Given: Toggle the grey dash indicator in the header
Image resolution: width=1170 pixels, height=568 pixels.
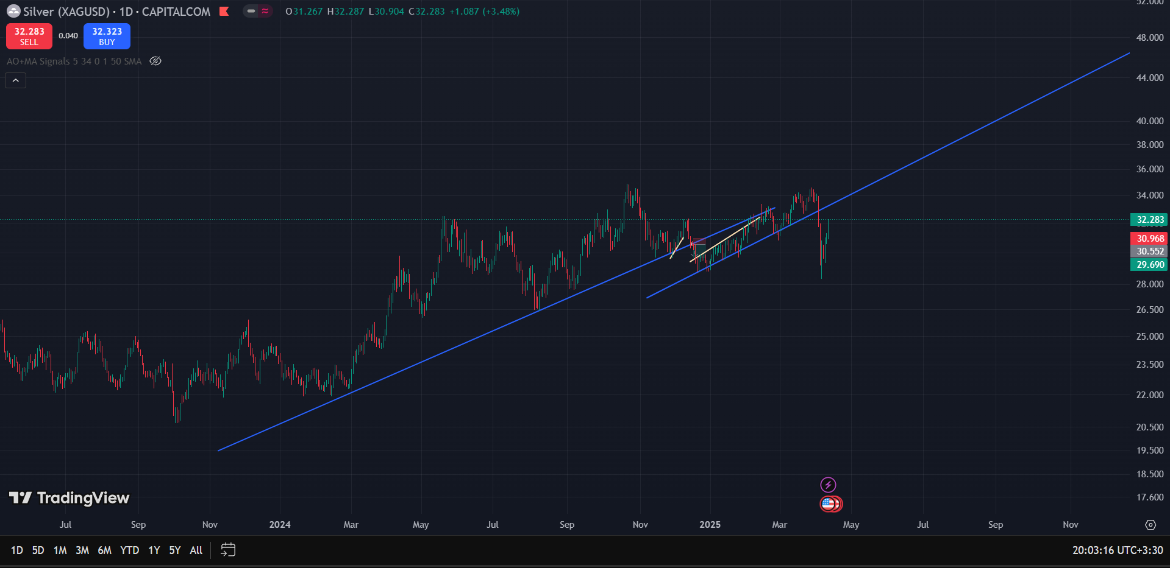Looking at the screenshot, I should (251, 11).
